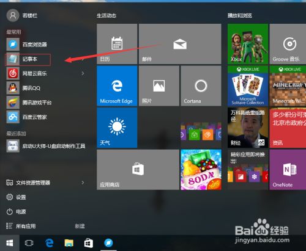Open the OneNote tile

(x=288, y=170)
